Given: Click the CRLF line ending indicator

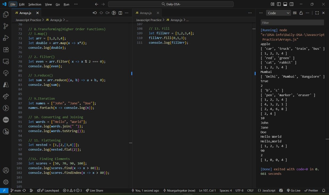Looking at the screenshot, I should pos(250,190).
